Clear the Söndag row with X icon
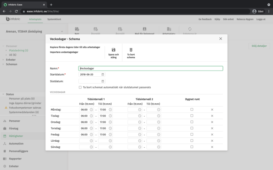273x170 pixels. click(212, 147)
